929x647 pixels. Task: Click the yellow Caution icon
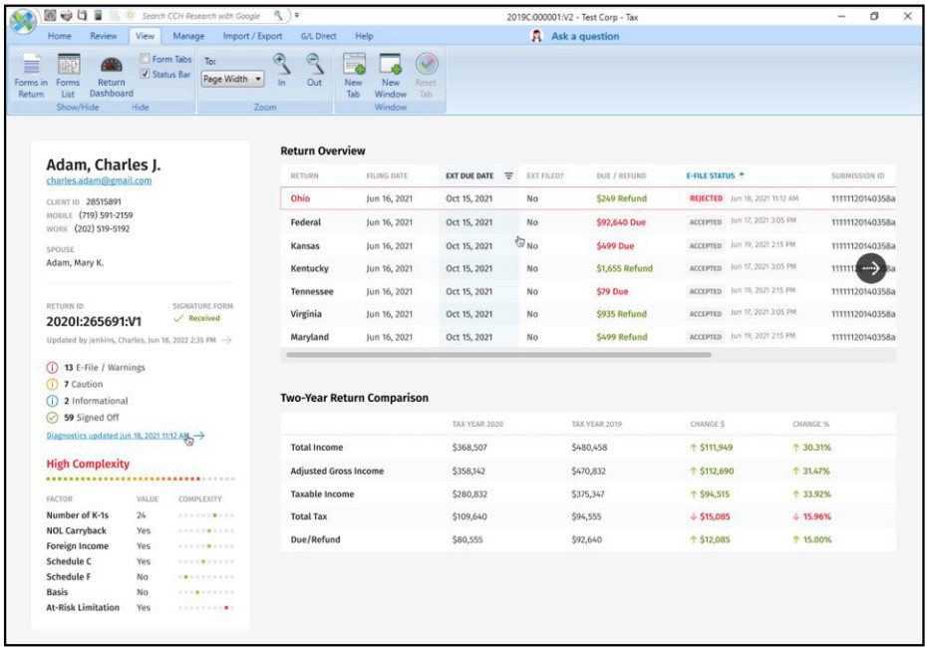[52, 384]
